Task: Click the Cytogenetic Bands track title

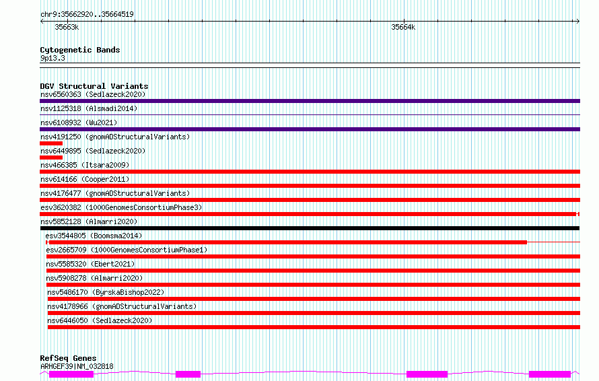Action: coord(80,50)
